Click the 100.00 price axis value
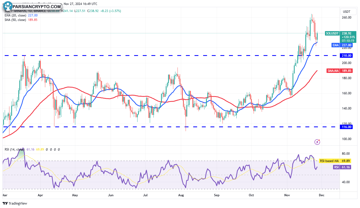The width and height of the screenshot is (360, 208). (x=346, y=139)
